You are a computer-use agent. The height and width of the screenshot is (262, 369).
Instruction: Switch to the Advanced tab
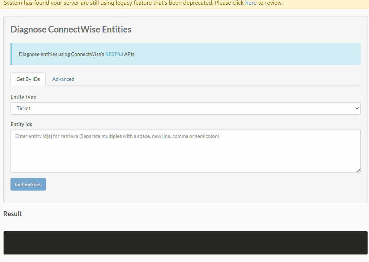coord(63,79)
